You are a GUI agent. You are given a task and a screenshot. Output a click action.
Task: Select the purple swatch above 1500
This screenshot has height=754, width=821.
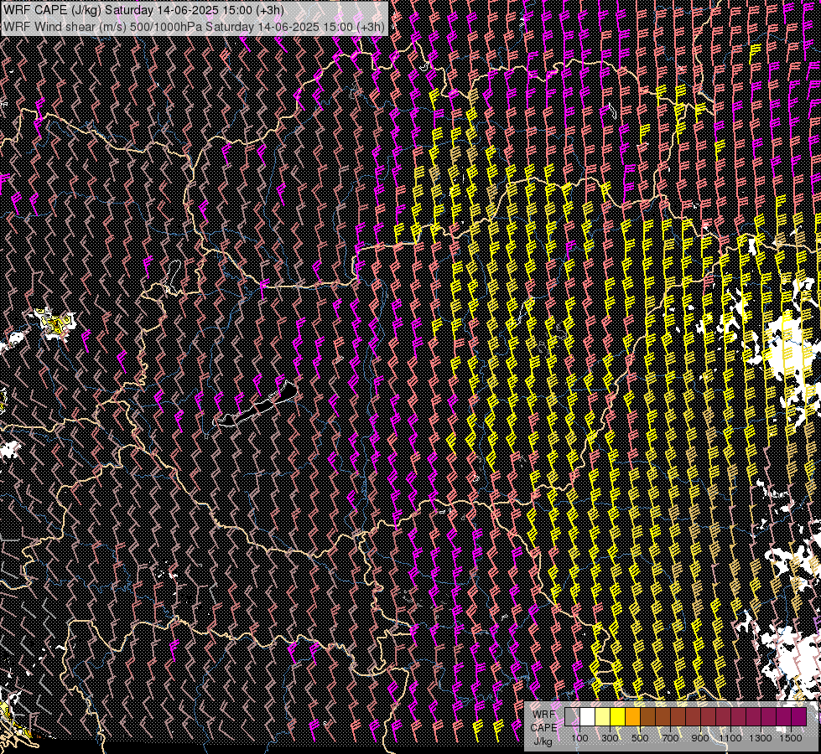(799, 716)
